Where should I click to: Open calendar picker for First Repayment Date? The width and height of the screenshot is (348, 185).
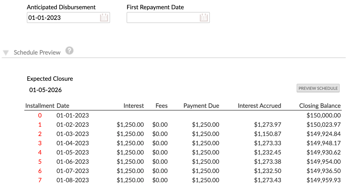pyautogui.click(x=204, y=18)
